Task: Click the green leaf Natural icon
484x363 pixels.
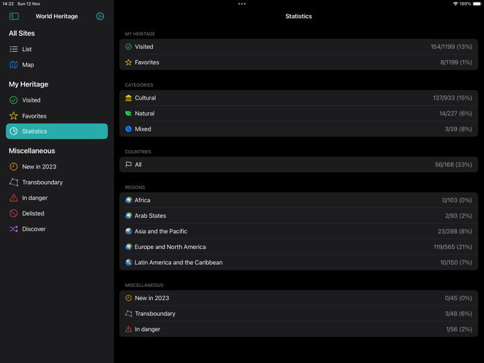Action: pos(129,113)
